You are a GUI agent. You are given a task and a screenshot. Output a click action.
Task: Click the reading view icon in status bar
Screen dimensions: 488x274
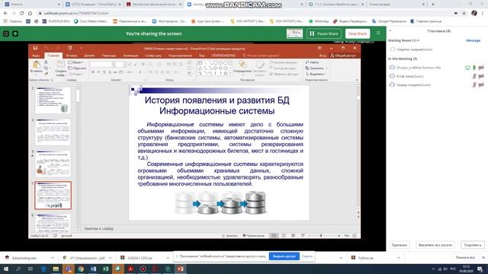tap(293, 236)
